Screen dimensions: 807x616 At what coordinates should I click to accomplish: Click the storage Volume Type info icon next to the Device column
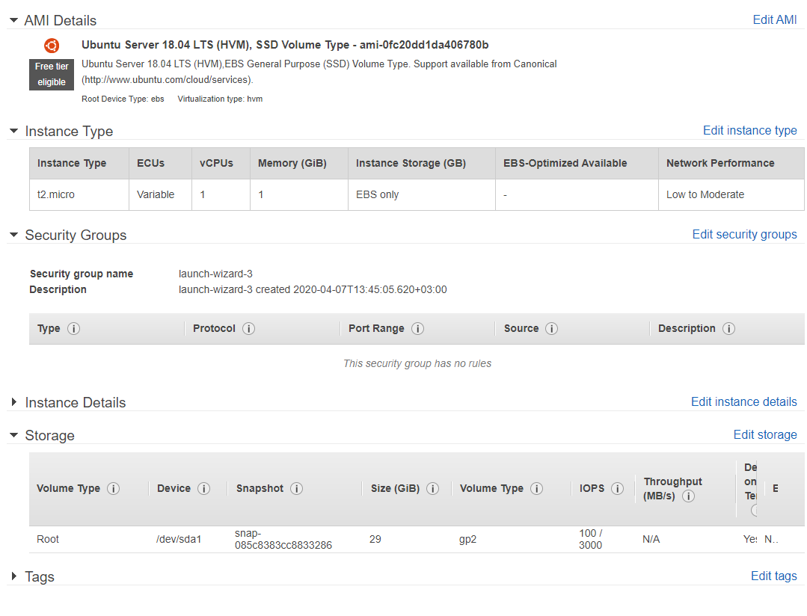coord(113,488)
